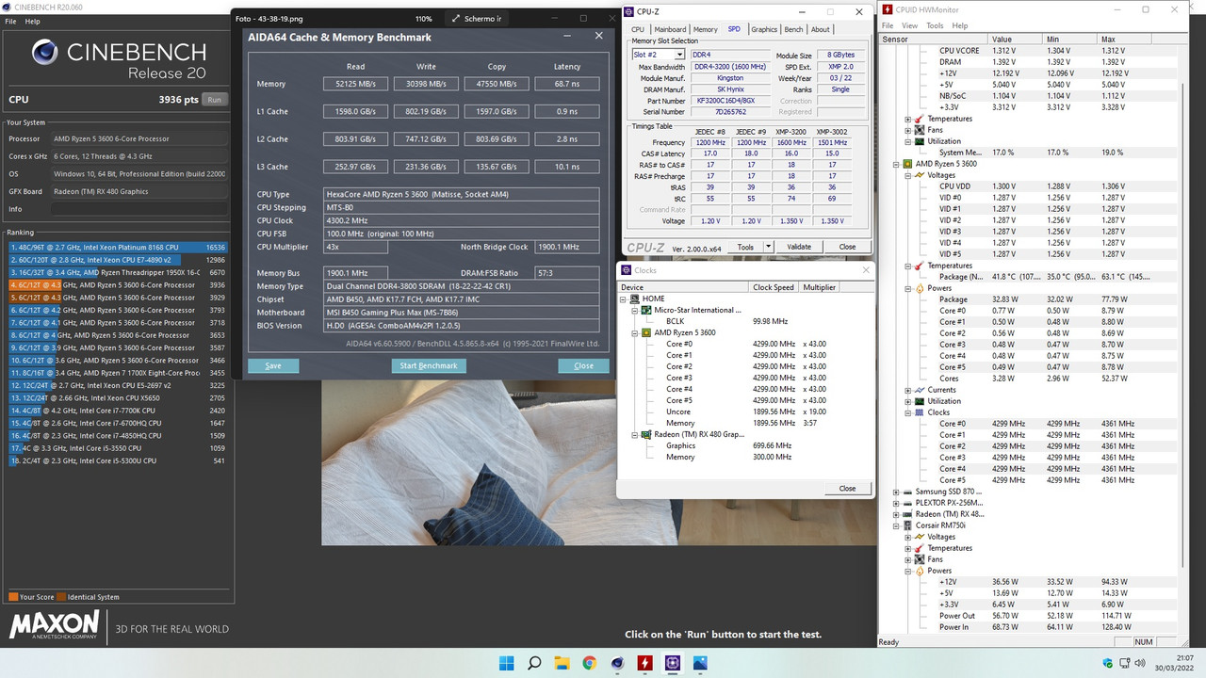Image resolution: width=1206 pixels, height=678 pixels.
Task: Click Currents icon in HWMonitor tree
Action: click(x=921, y=390)
